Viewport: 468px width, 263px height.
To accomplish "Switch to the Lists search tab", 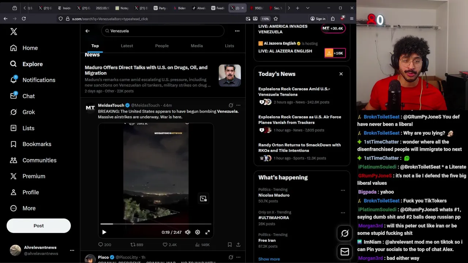I will [x=229, y=46].
